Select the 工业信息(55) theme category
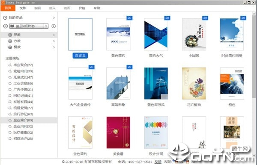Screen dimensions: 257x165 23,83
